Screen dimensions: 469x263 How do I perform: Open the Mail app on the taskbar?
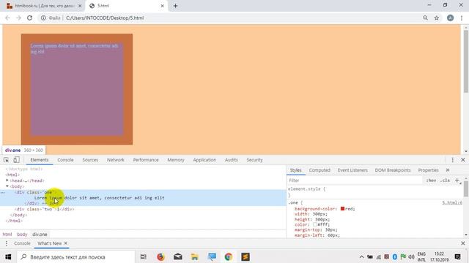coord(177,256)
